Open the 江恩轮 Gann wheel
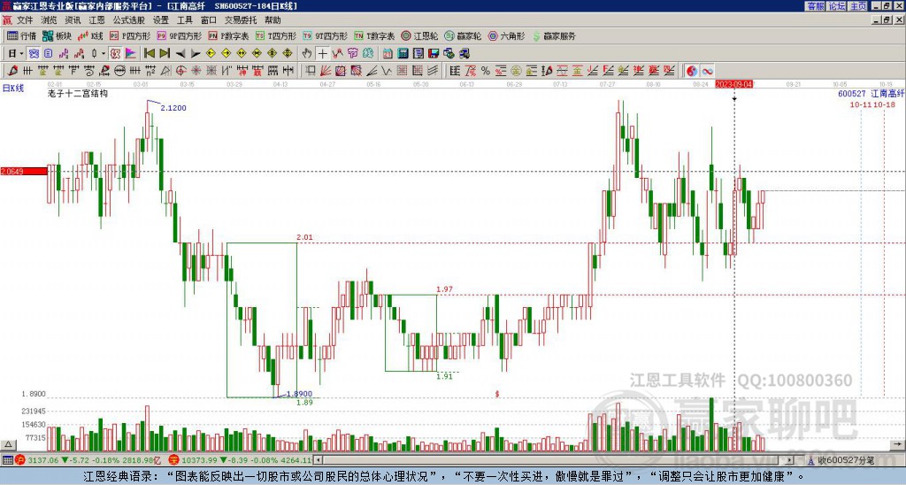This screenshot has height=485, width=906. coord(419,35)
